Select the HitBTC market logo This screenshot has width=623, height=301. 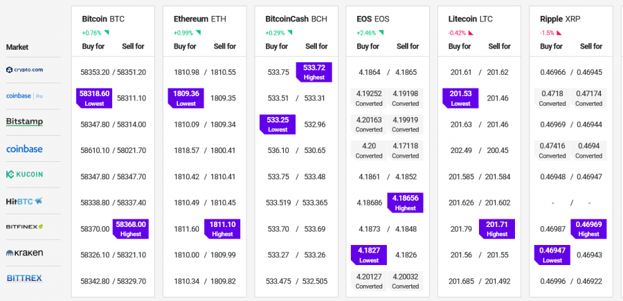(24, 201)
